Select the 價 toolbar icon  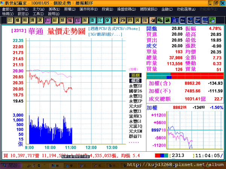(x=32, y=20)
